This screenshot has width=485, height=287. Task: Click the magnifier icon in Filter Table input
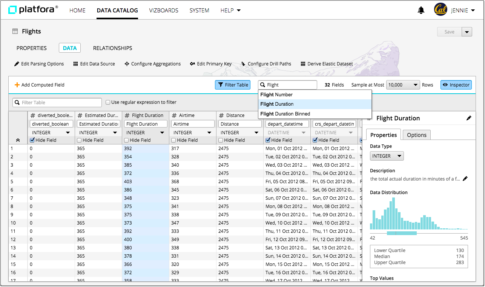tap(17, 102)
